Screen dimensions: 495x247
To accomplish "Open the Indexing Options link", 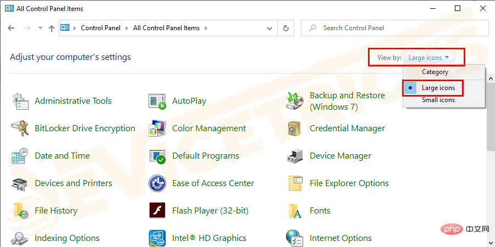I will click(67, 238).
